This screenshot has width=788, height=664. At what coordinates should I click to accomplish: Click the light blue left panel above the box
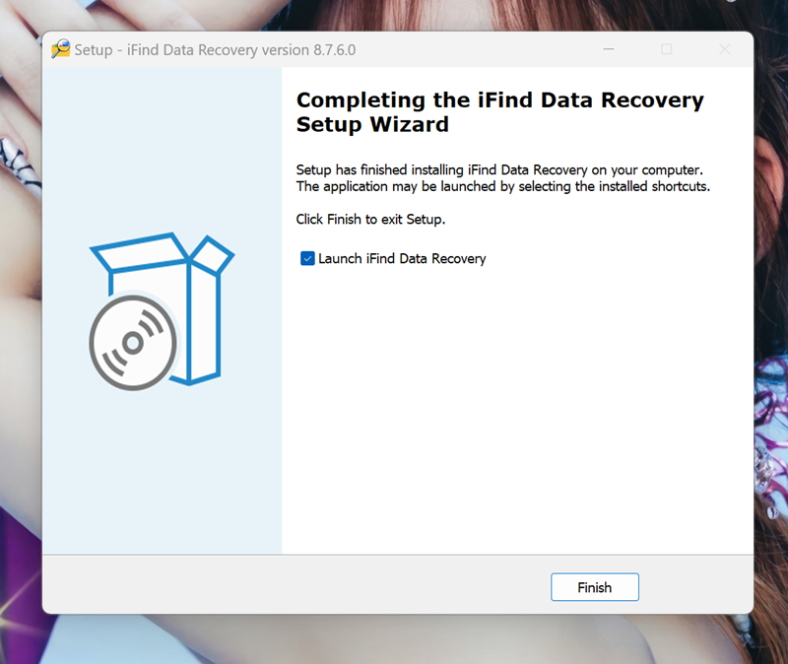[x=162, y=148]
